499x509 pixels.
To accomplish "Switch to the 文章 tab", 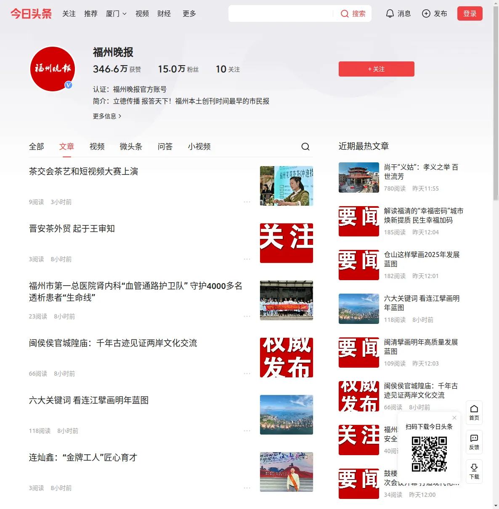I will tap(67, 146).
